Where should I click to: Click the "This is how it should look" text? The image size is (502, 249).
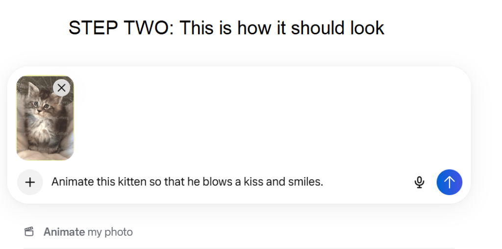[x=282, y=28]
